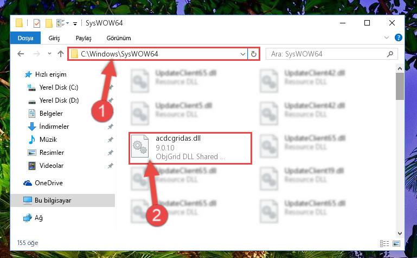Viewport: 417px width, 258px height.
Task: Switch to large icons view in status bar
Action: pyautogui.click(x=396, y=243)
